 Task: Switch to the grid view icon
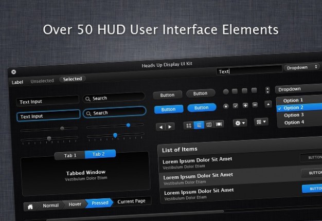tap(189, 125)
